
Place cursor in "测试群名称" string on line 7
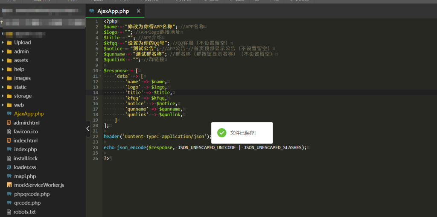coord(150,54)
